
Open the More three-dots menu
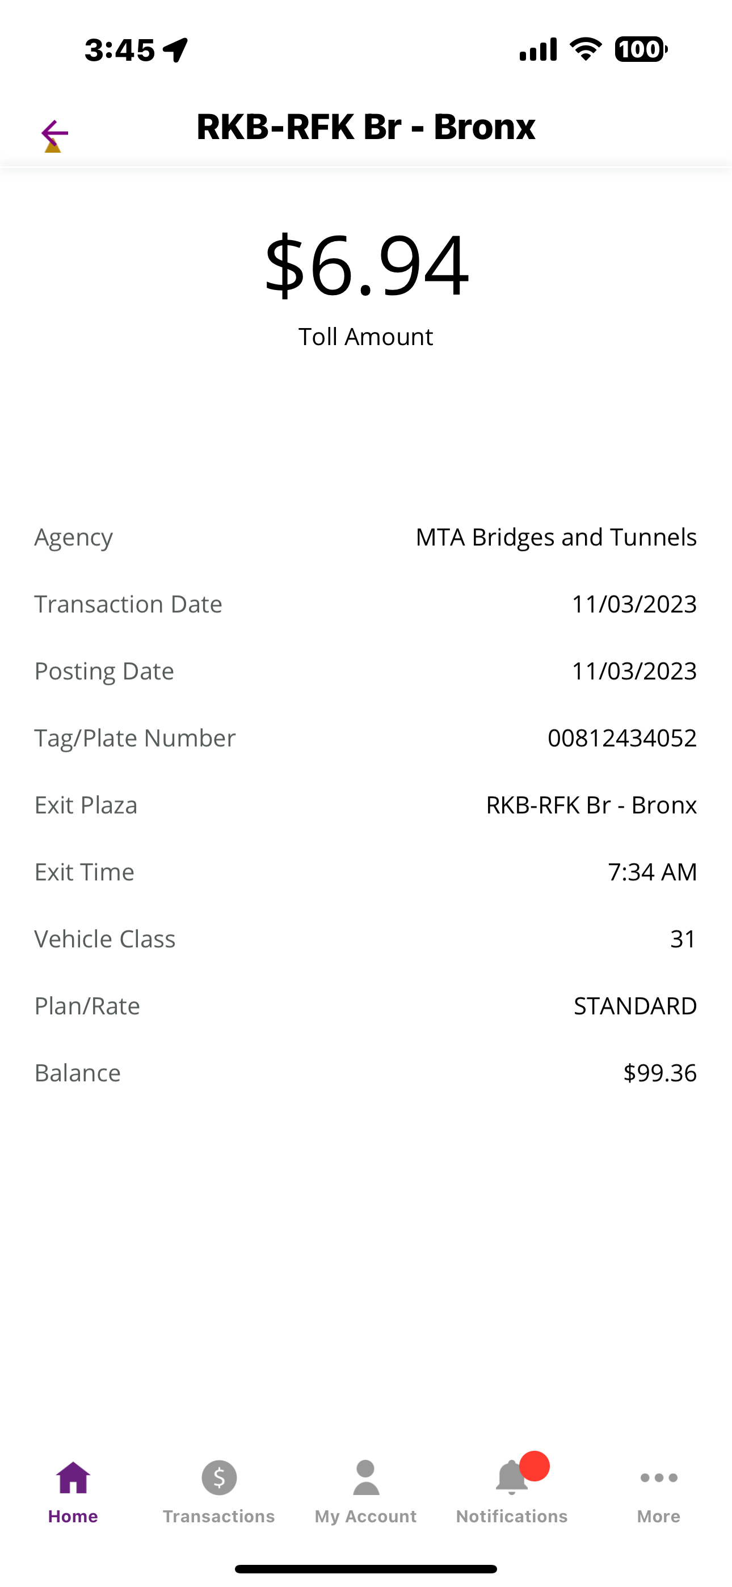659,1477
